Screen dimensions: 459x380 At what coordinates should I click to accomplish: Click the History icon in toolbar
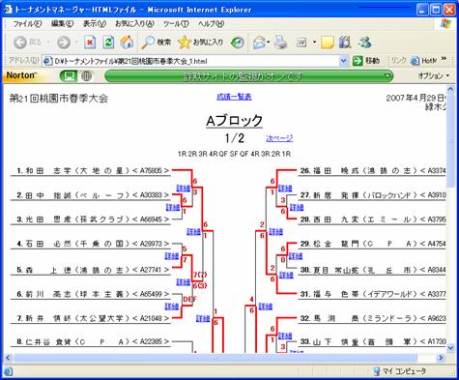point(238,43)
